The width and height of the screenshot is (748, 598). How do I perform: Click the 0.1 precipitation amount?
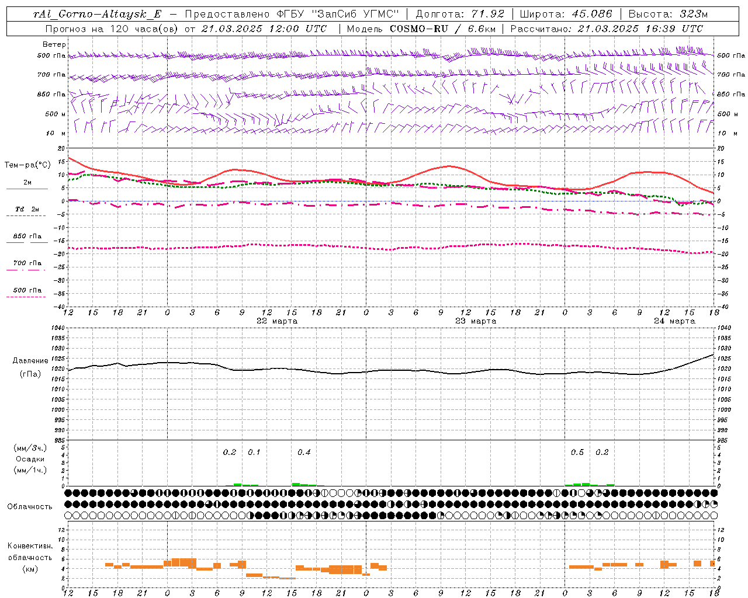click(254, 453)
